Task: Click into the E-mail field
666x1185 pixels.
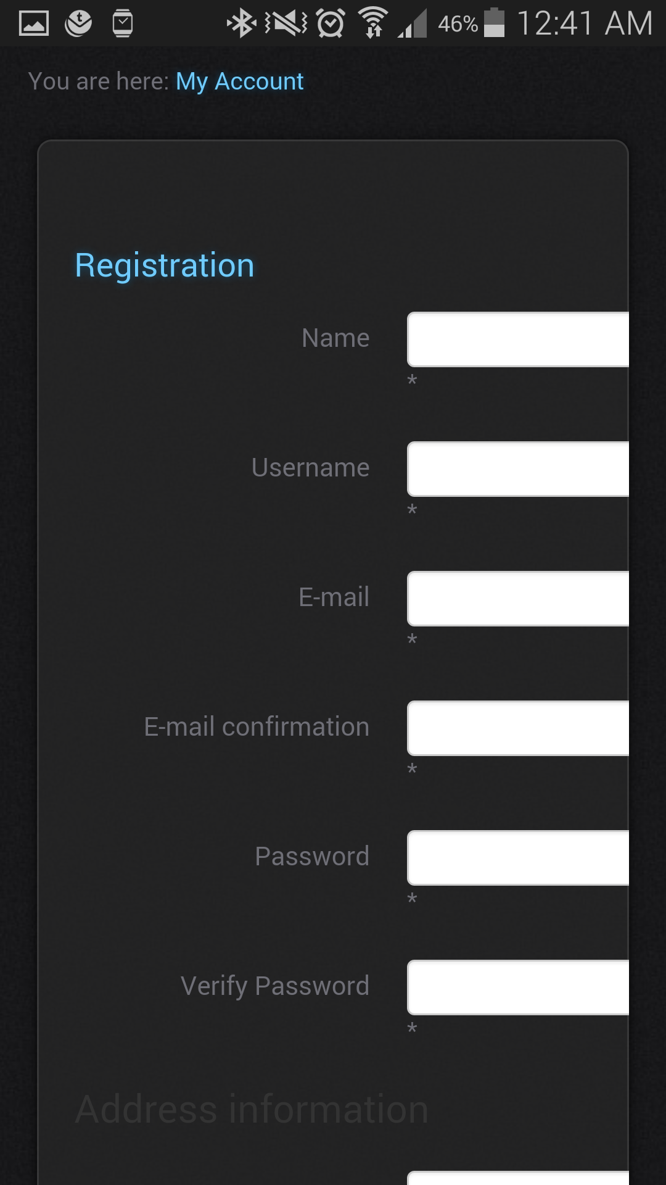Action: pyautogui.click(x=518, y=599)
